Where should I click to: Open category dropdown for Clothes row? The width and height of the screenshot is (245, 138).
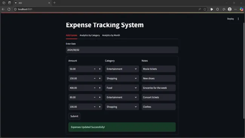pos(122,107)
